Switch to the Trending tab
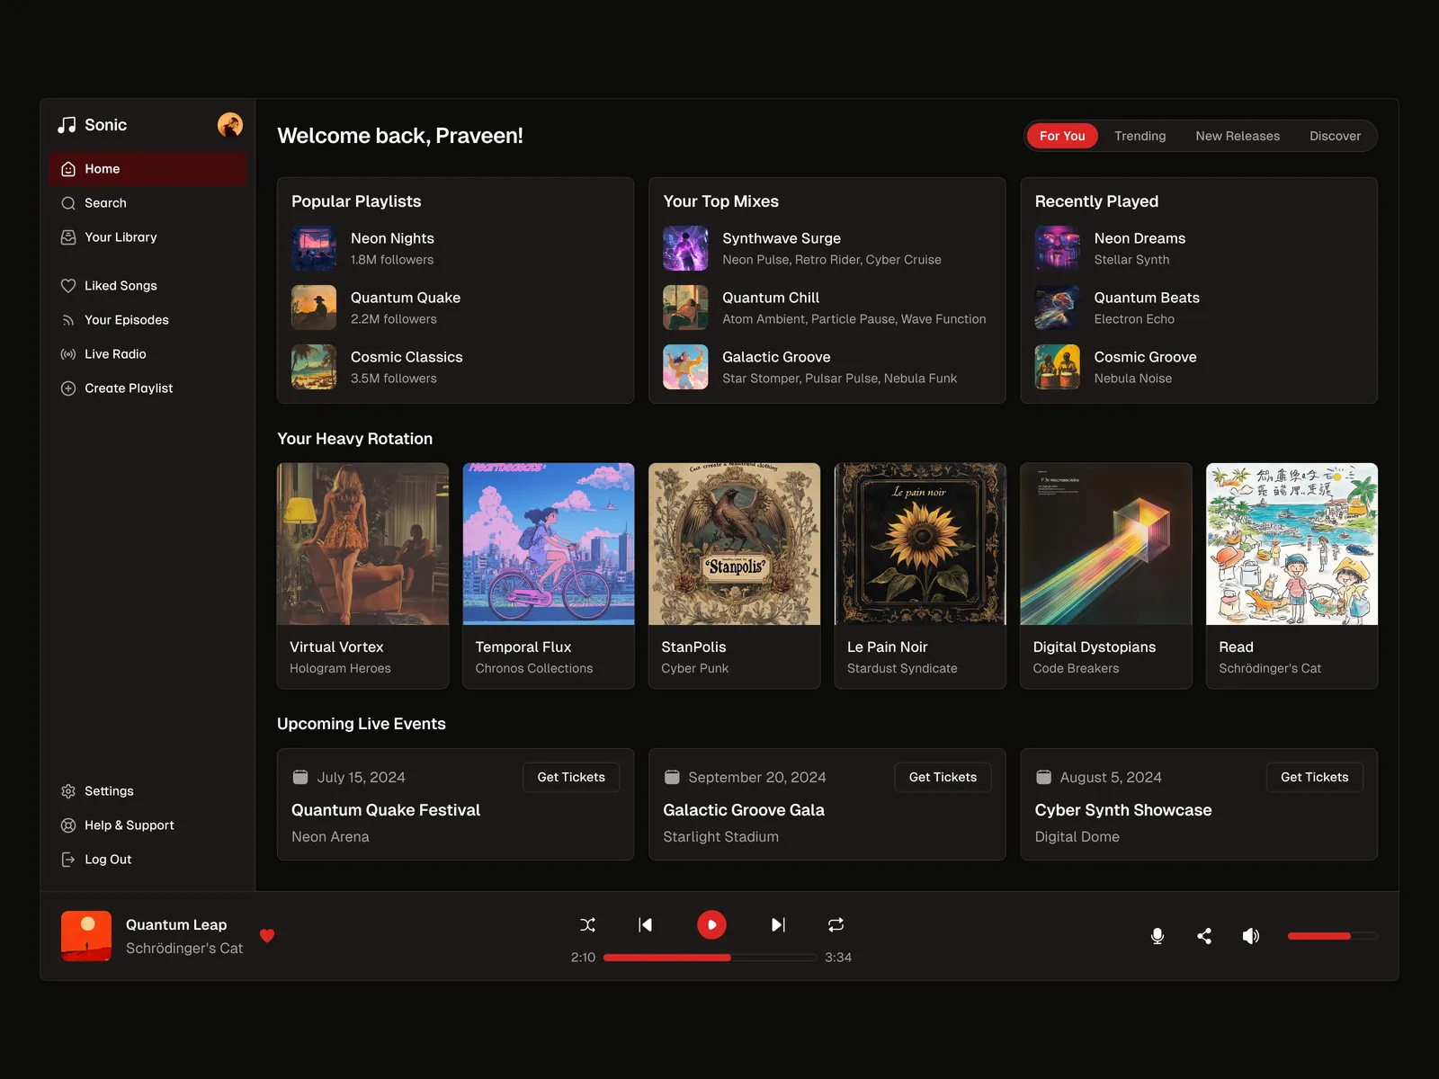This screenshot has height=1079, width=1439. pyautogui.click(x=1140, y=136)
